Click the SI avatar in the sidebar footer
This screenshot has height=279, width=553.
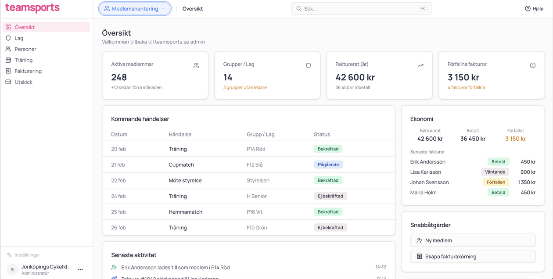point(13,269)
